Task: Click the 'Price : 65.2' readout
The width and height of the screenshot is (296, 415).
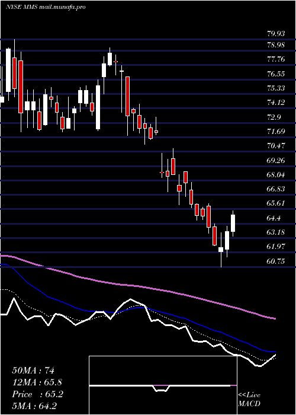Action: 37,394
